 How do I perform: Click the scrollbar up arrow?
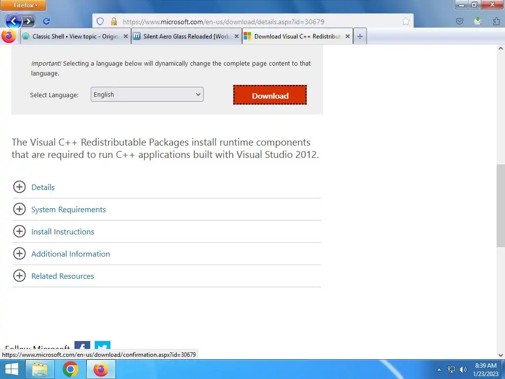[501, 49]
